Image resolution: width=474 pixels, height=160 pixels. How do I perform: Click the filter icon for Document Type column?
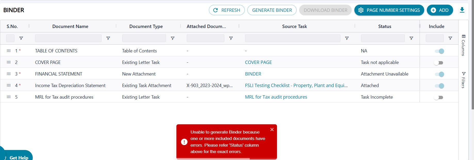[x=173, y=38]
